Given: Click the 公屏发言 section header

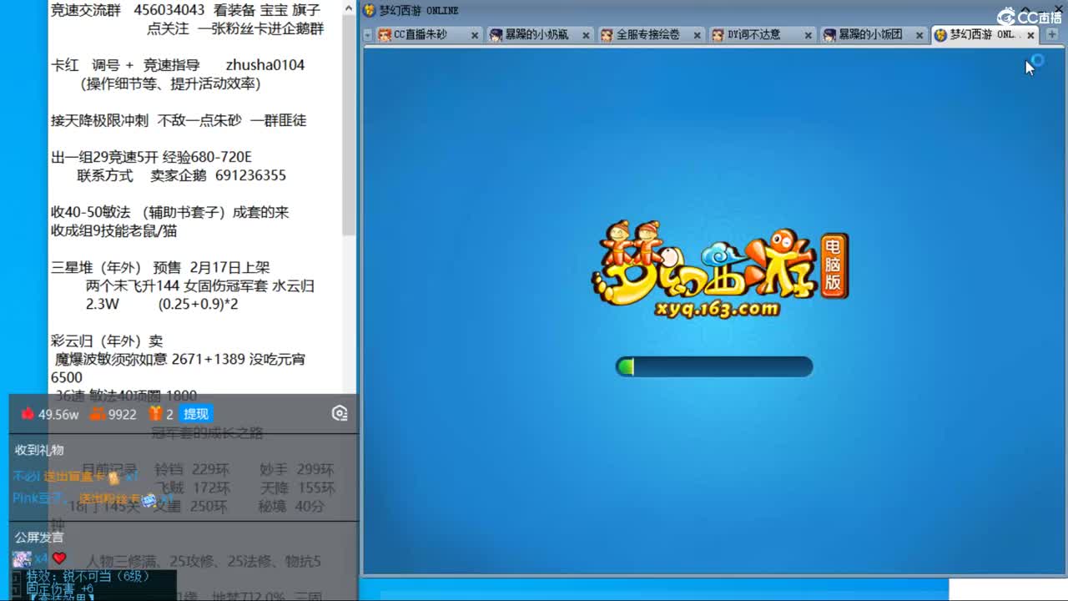Looking at the screenshot, I should point(39,537).
